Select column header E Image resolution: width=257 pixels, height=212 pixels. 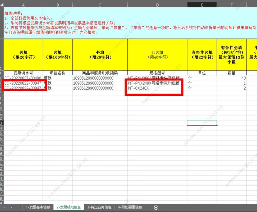point(202,5)
